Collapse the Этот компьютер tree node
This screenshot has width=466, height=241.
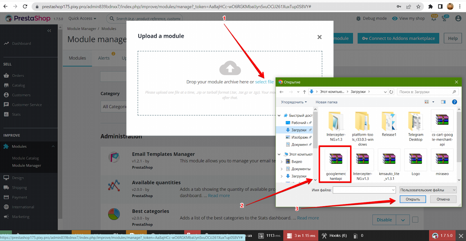279,154
